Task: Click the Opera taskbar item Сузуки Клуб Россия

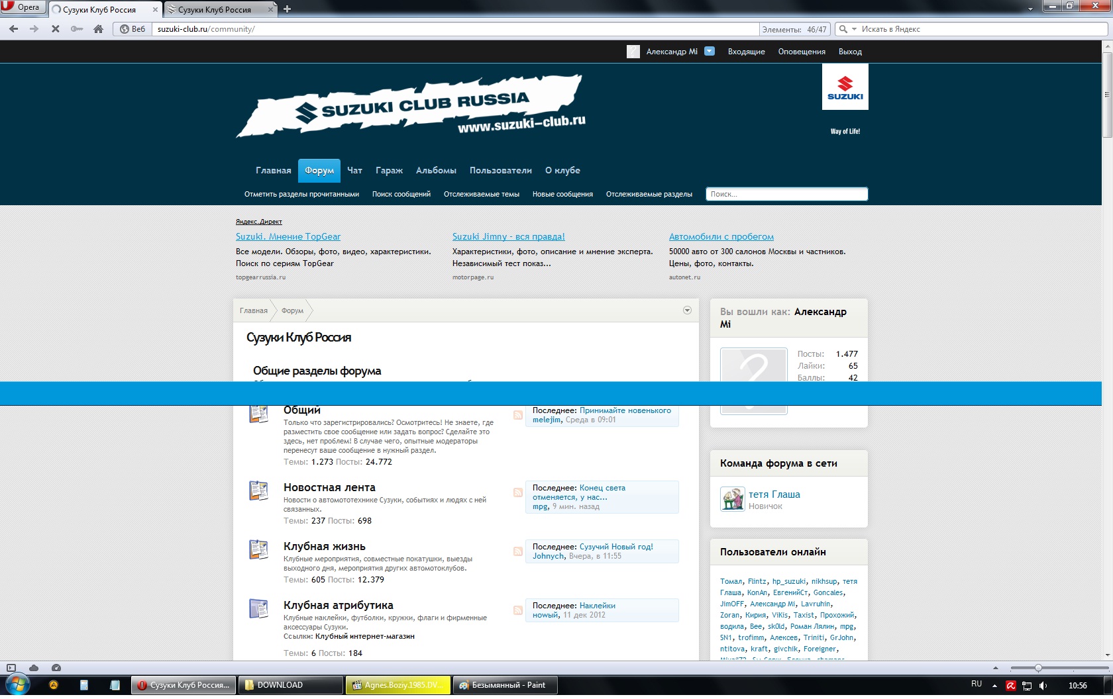Action: pyautogui.click(x=183, y=685)
